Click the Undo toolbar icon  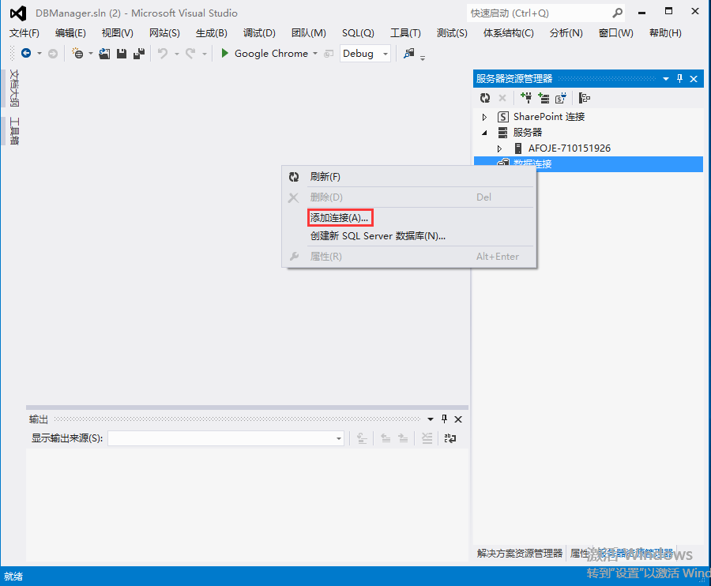coord(164,53)
